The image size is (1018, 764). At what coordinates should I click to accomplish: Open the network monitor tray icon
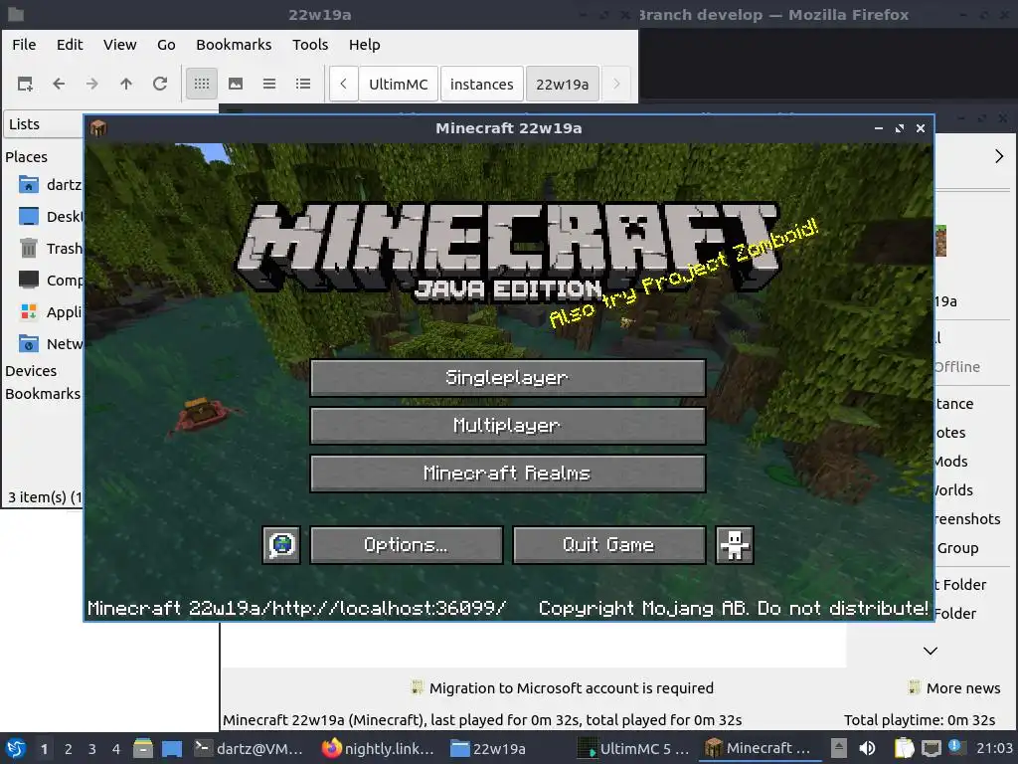(931, 748)
